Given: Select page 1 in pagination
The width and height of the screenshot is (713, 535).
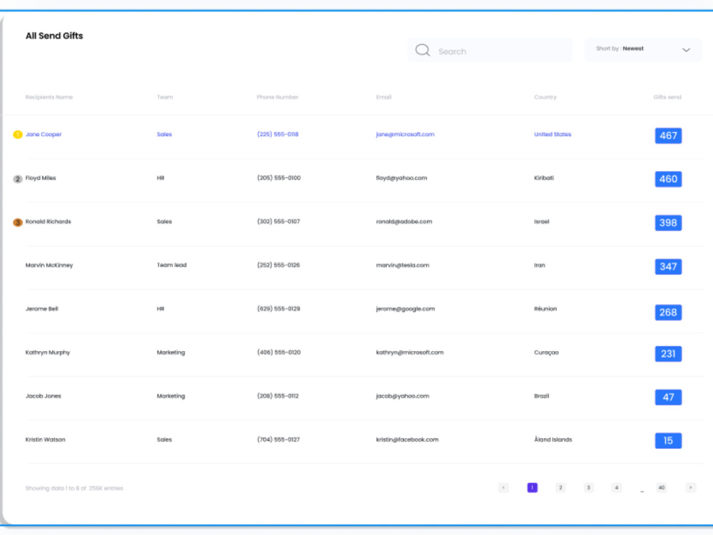Looking at the screenshot, I should 532,488.
